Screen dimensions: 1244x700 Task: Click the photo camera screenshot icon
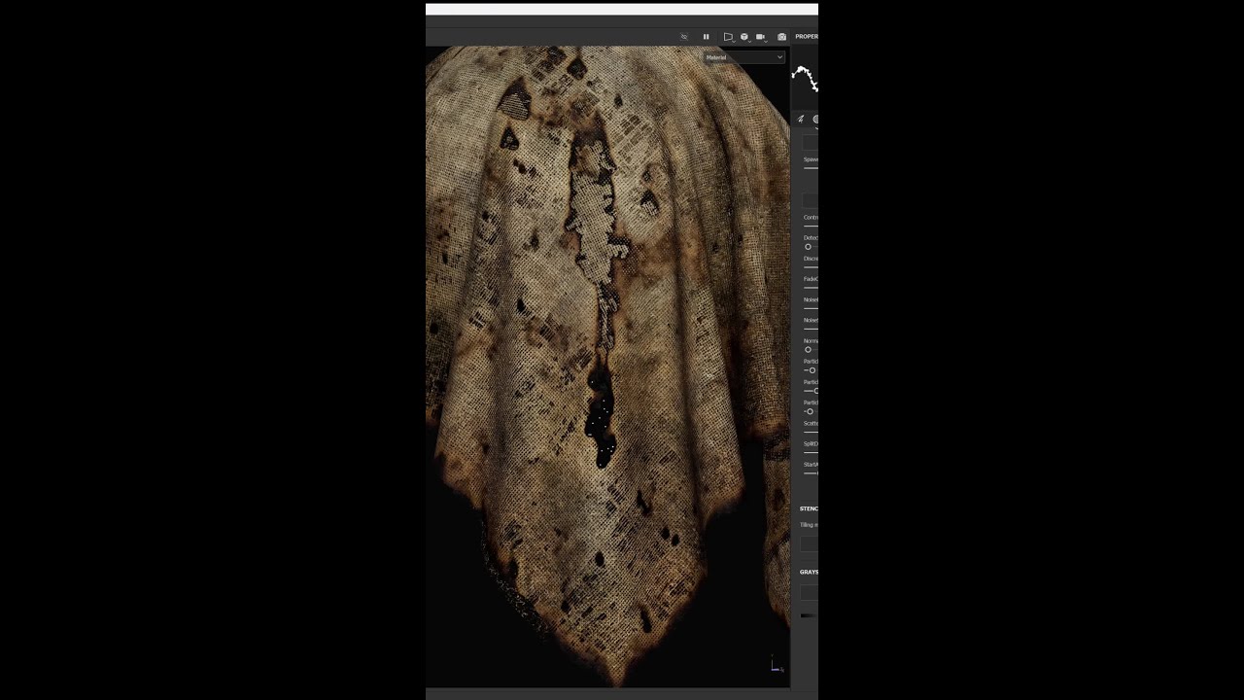tap(781, 37)
